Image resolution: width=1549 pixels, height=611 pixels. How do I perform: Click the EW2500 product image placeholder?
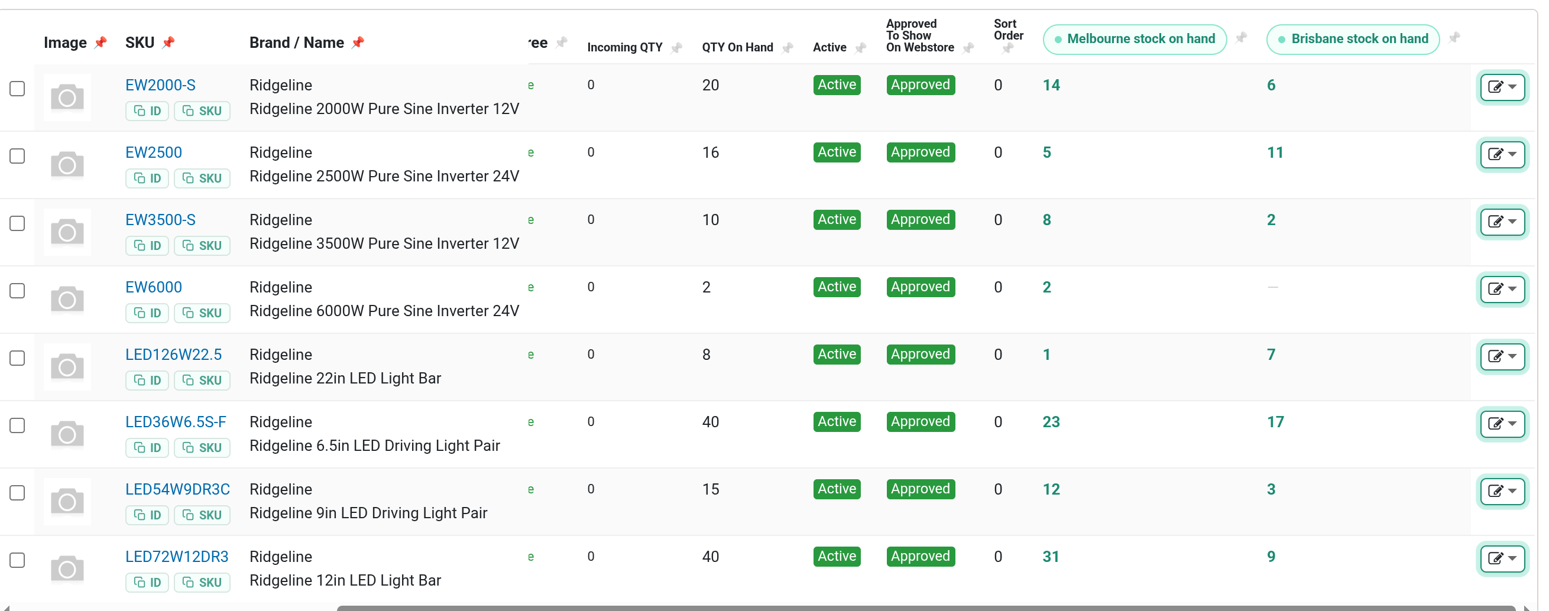(67, 165)
